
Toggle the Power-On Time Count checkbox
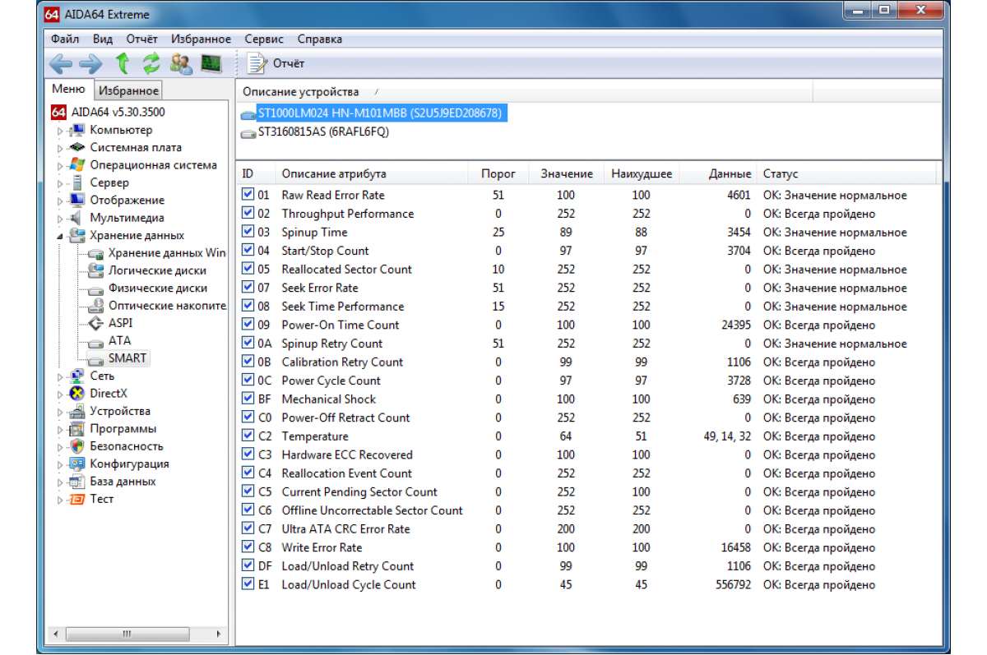coord(248,325)
